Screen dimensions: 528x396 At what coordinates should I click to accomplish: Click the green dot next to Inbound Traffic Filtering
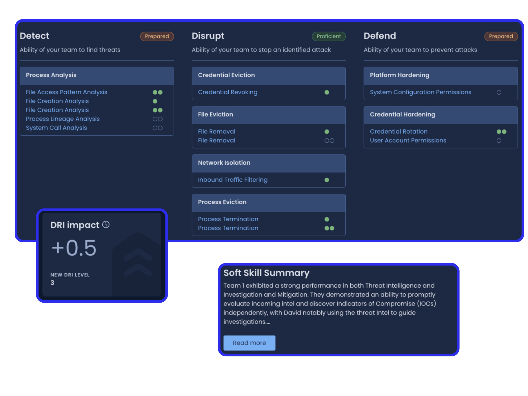pyautogui.click(x=327, y=180)
